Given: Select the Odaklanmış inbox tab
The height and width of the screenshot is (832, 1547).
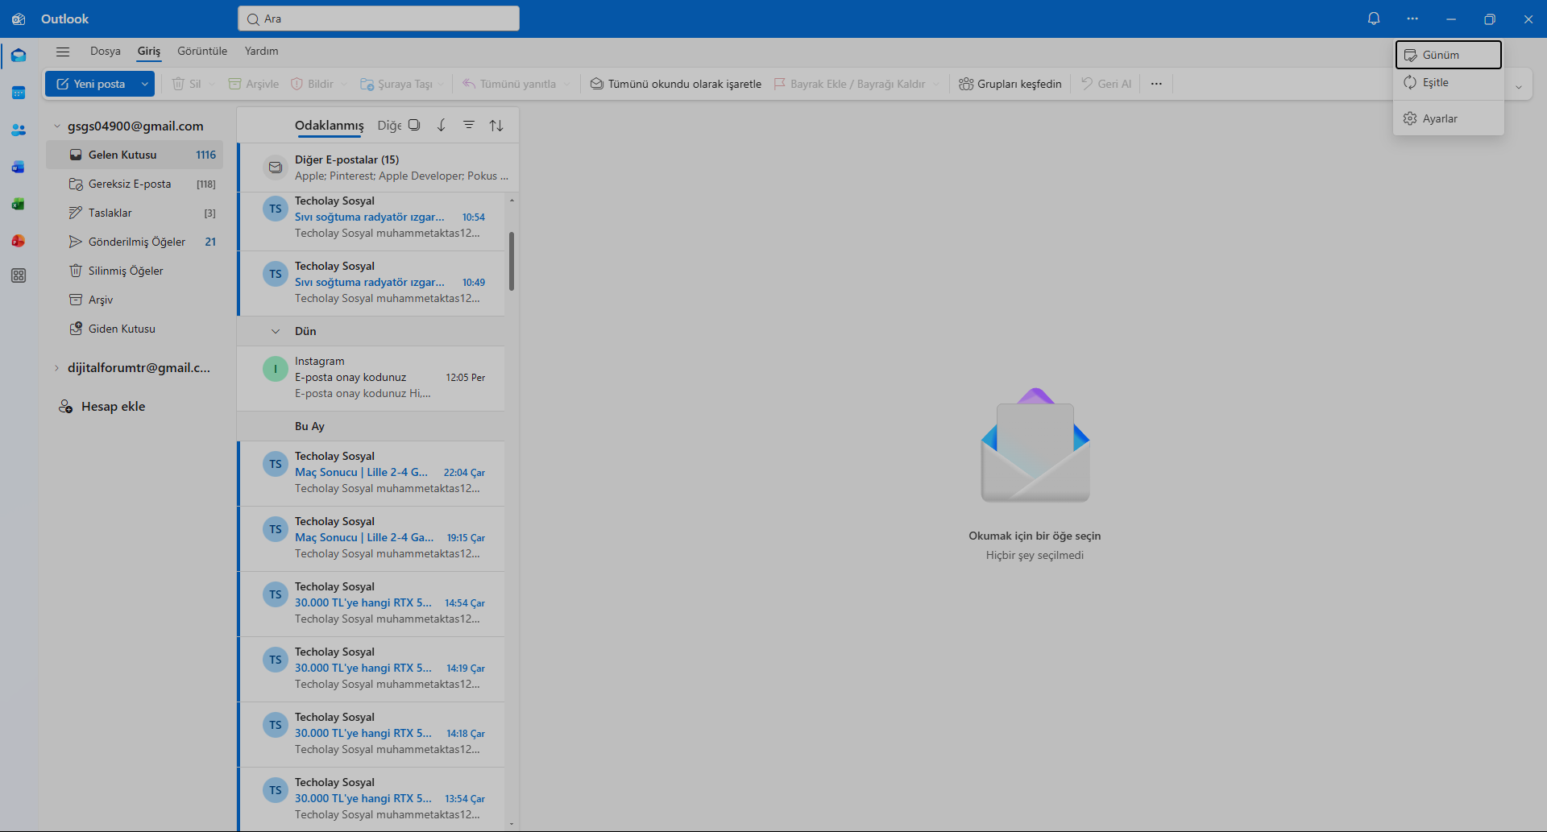Looking at the screenshot, I should (330, 126).
